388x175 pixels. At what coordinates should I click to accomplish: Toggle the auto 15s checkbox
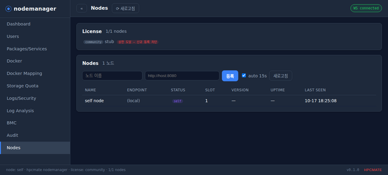coord(244,76)
